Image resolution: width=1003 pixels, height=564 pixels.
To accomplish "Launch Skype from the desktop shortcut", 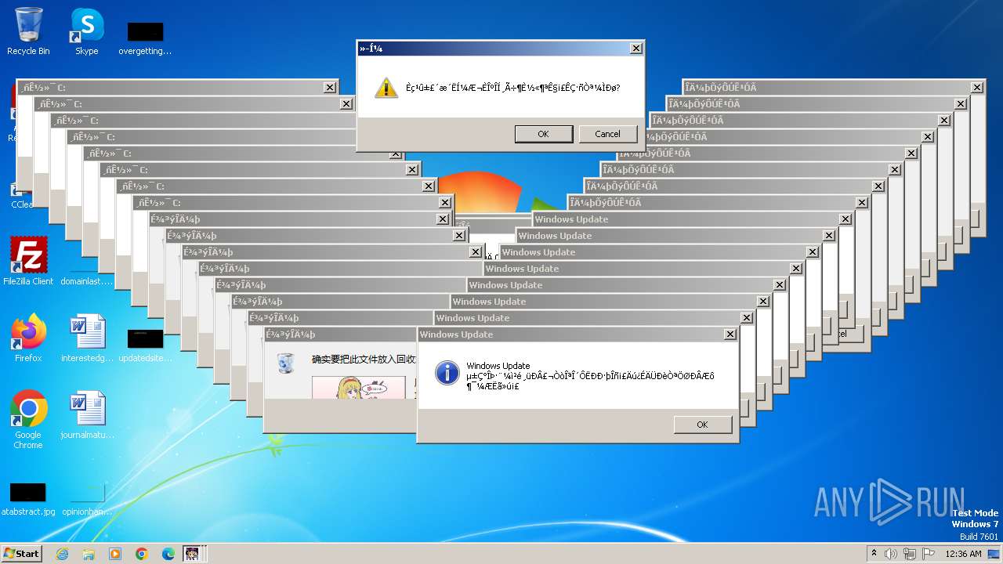I will [86, 31].
